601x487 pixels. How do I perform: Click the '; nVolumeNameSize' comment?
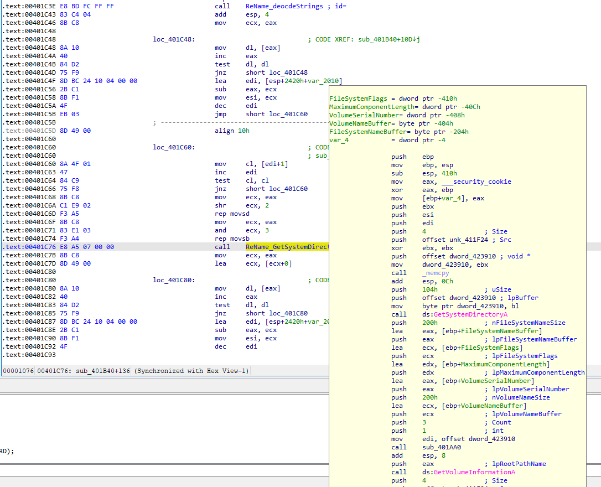(517, 397)
